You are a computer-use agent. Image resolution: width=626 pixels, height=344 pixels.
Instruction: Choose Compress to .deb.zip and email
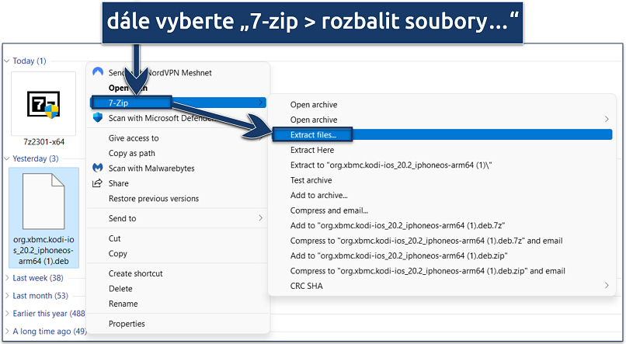[x=428, y=271]
